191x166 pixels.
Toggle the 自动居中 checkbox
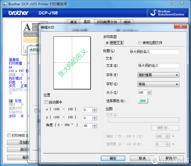point(46,102)
